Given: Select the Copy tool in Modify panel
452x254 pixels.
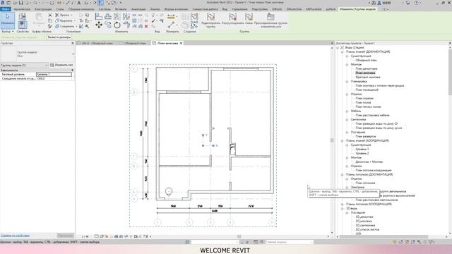Looking at the screenshot, I should (x=108, y=25).
